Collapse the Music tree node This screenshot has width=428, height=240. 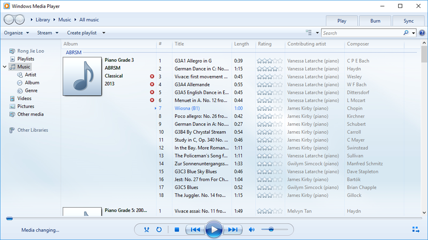pyautogui.click(x=5, y=67)
